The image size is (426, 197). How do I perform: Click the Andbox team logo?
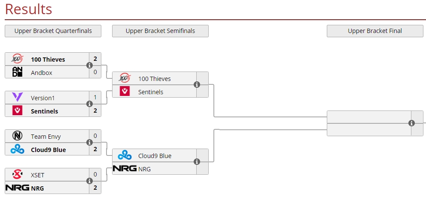(17, 72)
